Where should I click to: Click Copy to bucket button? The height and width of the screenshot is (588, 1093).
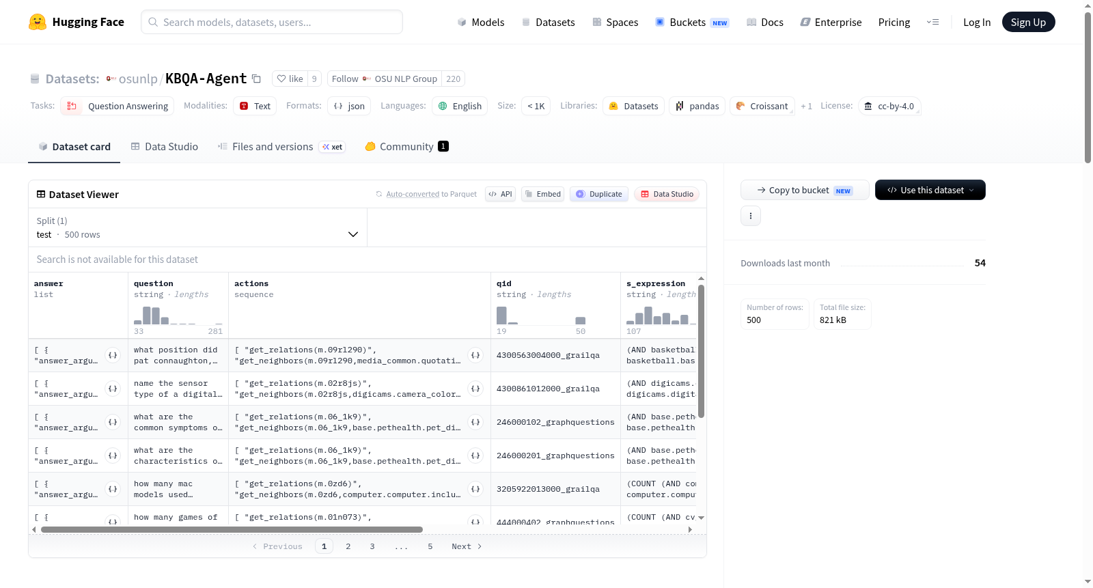pos(805,190)
